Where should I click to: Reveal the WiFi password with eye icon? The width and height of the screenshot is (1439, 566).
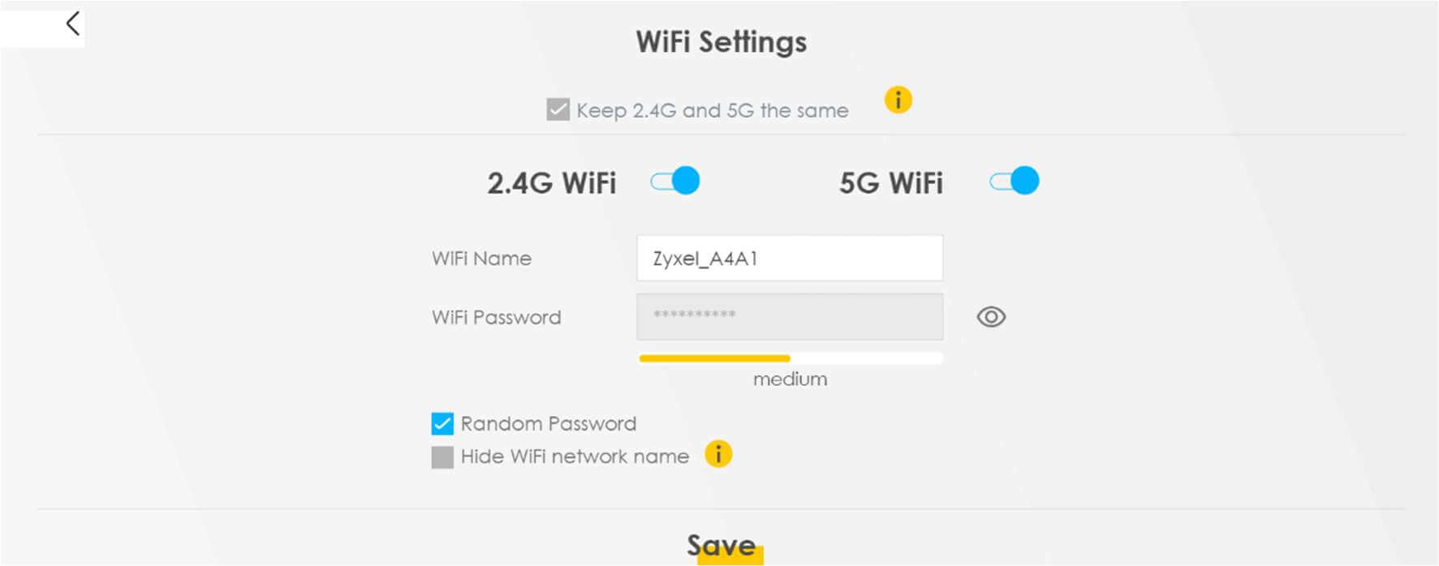(991, 317)
